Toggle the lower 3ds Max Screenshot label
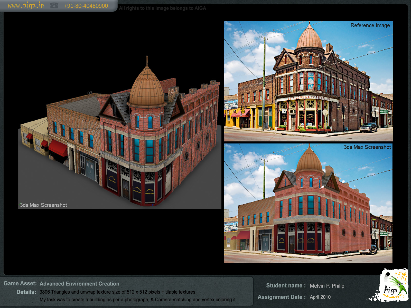The image size is (411, 308). pos(367,147)
